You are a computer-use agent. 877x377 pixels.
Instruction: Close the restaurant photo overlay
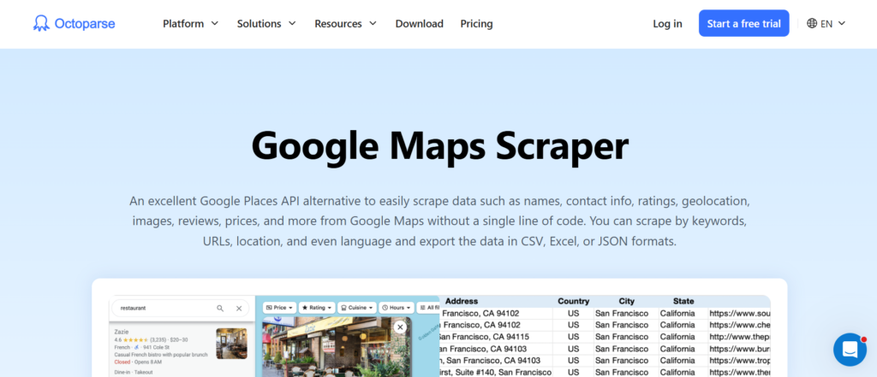tap(400, 327)
